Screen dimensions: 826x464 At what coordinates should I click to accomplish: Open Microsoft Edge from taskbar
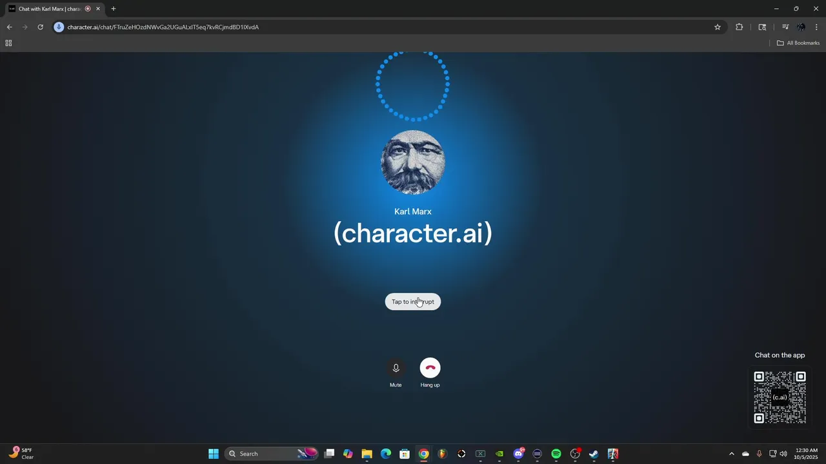(386, 454)
